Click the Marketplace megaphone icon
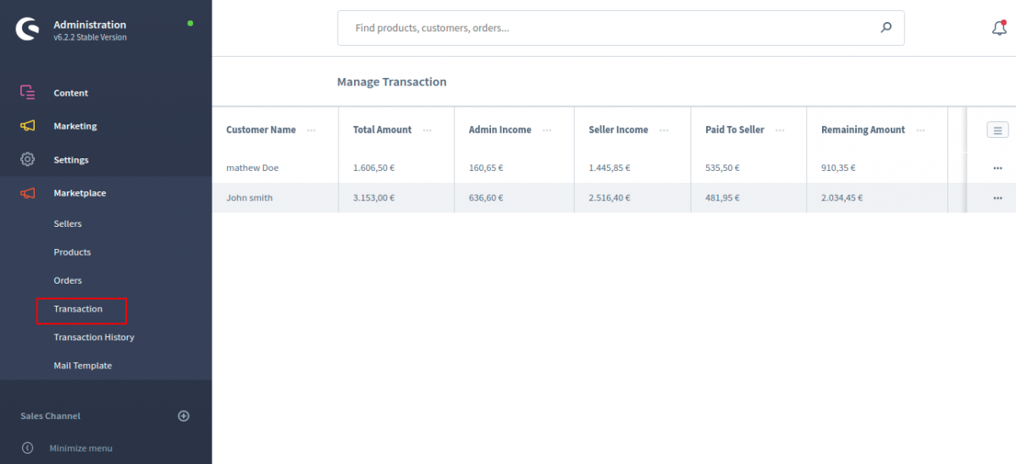The image size is (1016, 464). point(27,193)
